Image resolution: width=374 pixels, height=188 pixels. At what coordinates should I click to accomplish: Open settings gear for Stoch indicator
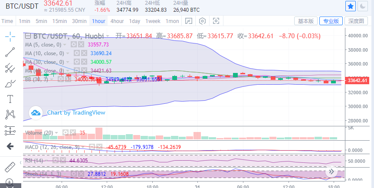74,174
